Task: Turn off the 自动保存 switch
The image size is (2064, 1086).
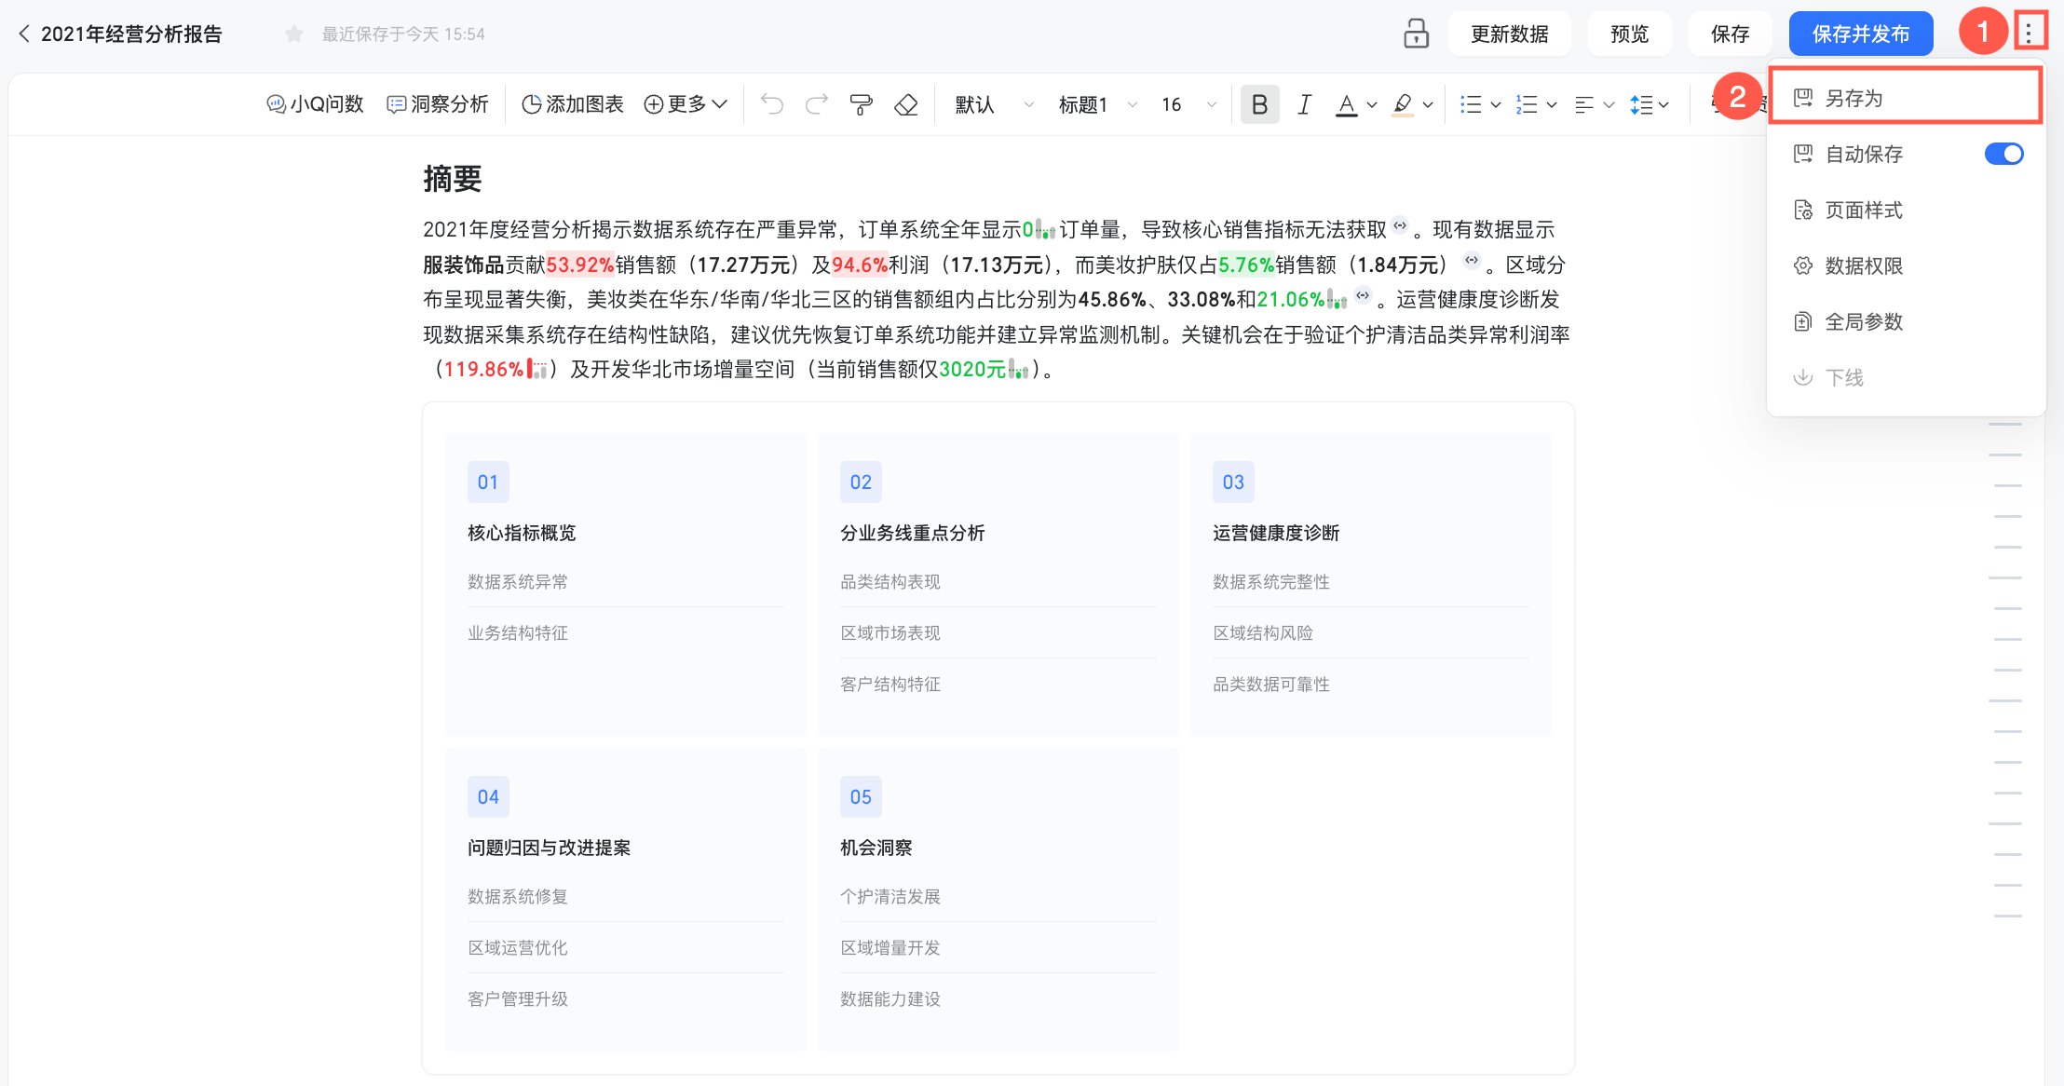Action: click(x=2003, y=154)
